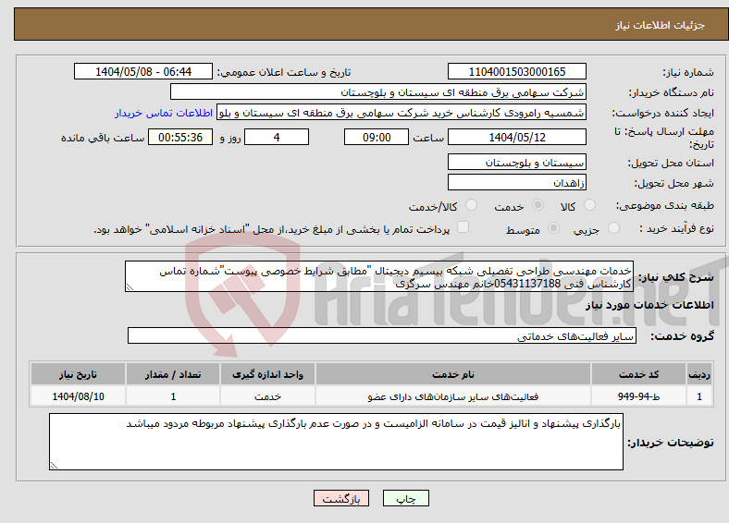Click resize handle of description text area
729x523 pixels.
tap(130, 287)
